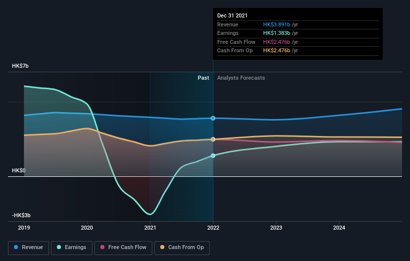410x261 pixels.
Task: Click the Earnings row label in tooltip
Action: (228, 33)
